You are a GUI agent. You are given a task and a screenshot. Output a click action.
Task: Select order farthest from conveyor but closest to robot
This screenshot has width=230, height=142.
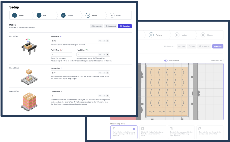(124, 132)
